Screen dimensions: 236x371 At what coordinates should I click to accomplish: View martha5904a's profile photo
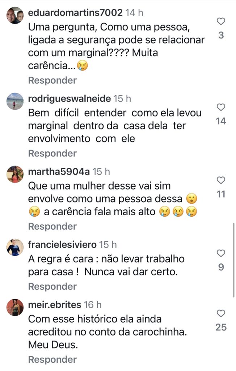(15, 174)
